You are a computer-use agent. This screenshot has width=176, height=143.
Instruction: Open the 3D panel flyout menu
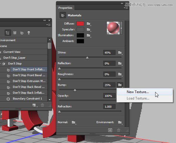tap(48, 25)
